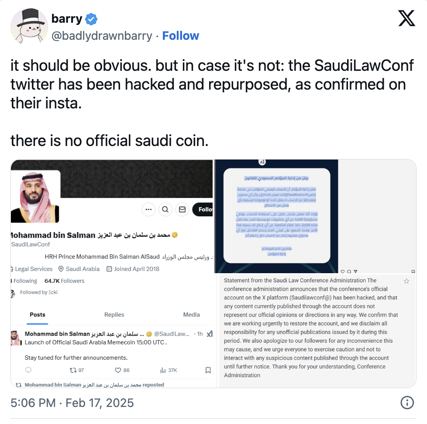Image resolution: width=427 pixels, height=424 pixels.
Task: Click barry's profile avatar
Action: (x=29, y=27)
